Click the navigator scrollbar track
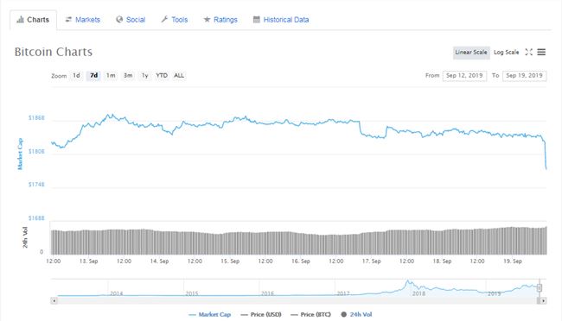This screenshot has width=562, height=321. [x=297, y=301]
